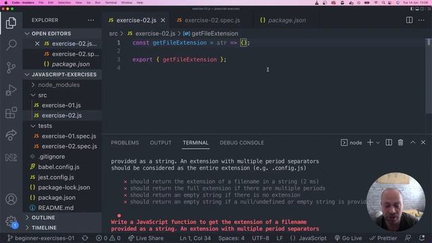This screenshot has width=432, height=243.
Task: Close exercise-02.js in Open Editors list
Action: point(37,44)
